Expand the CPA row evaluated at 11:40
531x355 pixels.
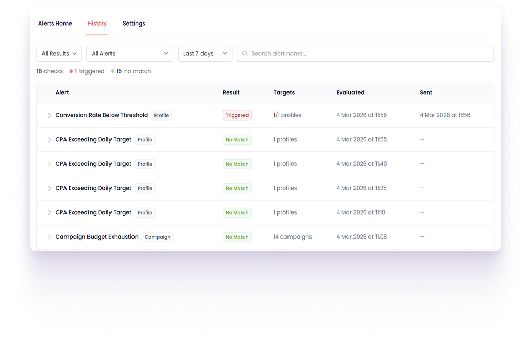(49, 164)
